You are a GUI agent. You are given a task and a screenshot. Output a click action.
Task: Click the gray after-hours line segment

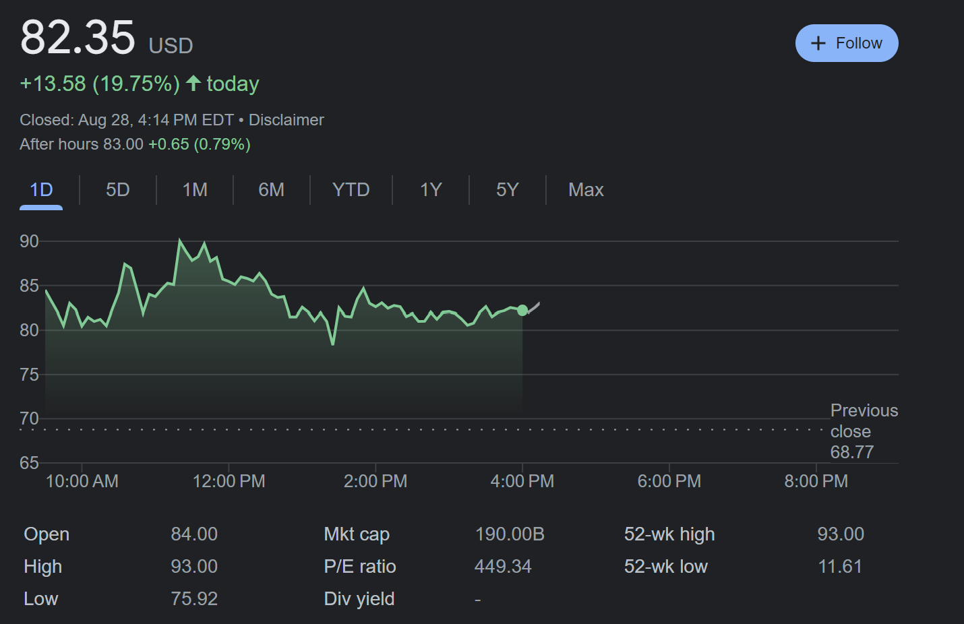tap(533, 307)
